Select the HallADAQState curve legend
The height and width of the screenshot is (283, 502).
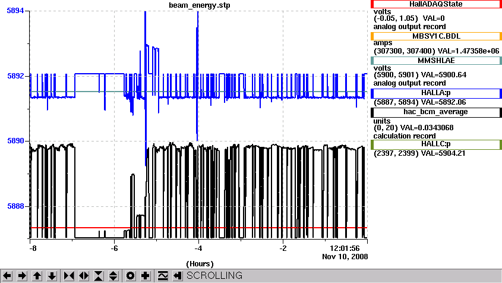435,4
